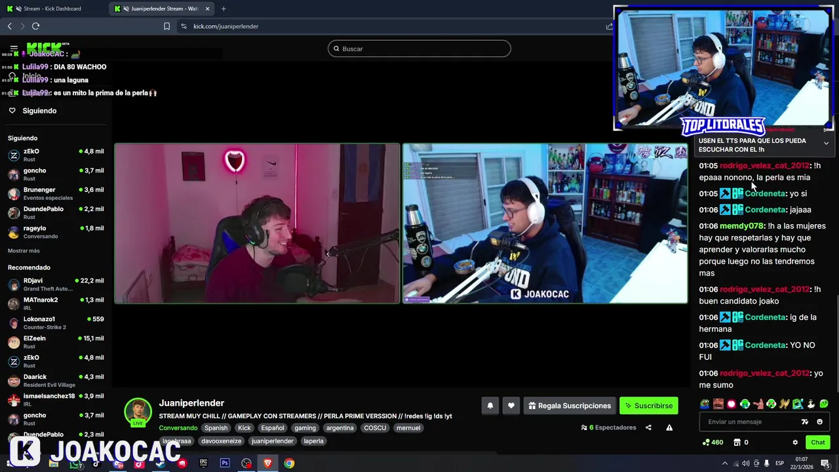839x472 pixels.
Task: Click the gaming tag
Action: tap(305, 428)
